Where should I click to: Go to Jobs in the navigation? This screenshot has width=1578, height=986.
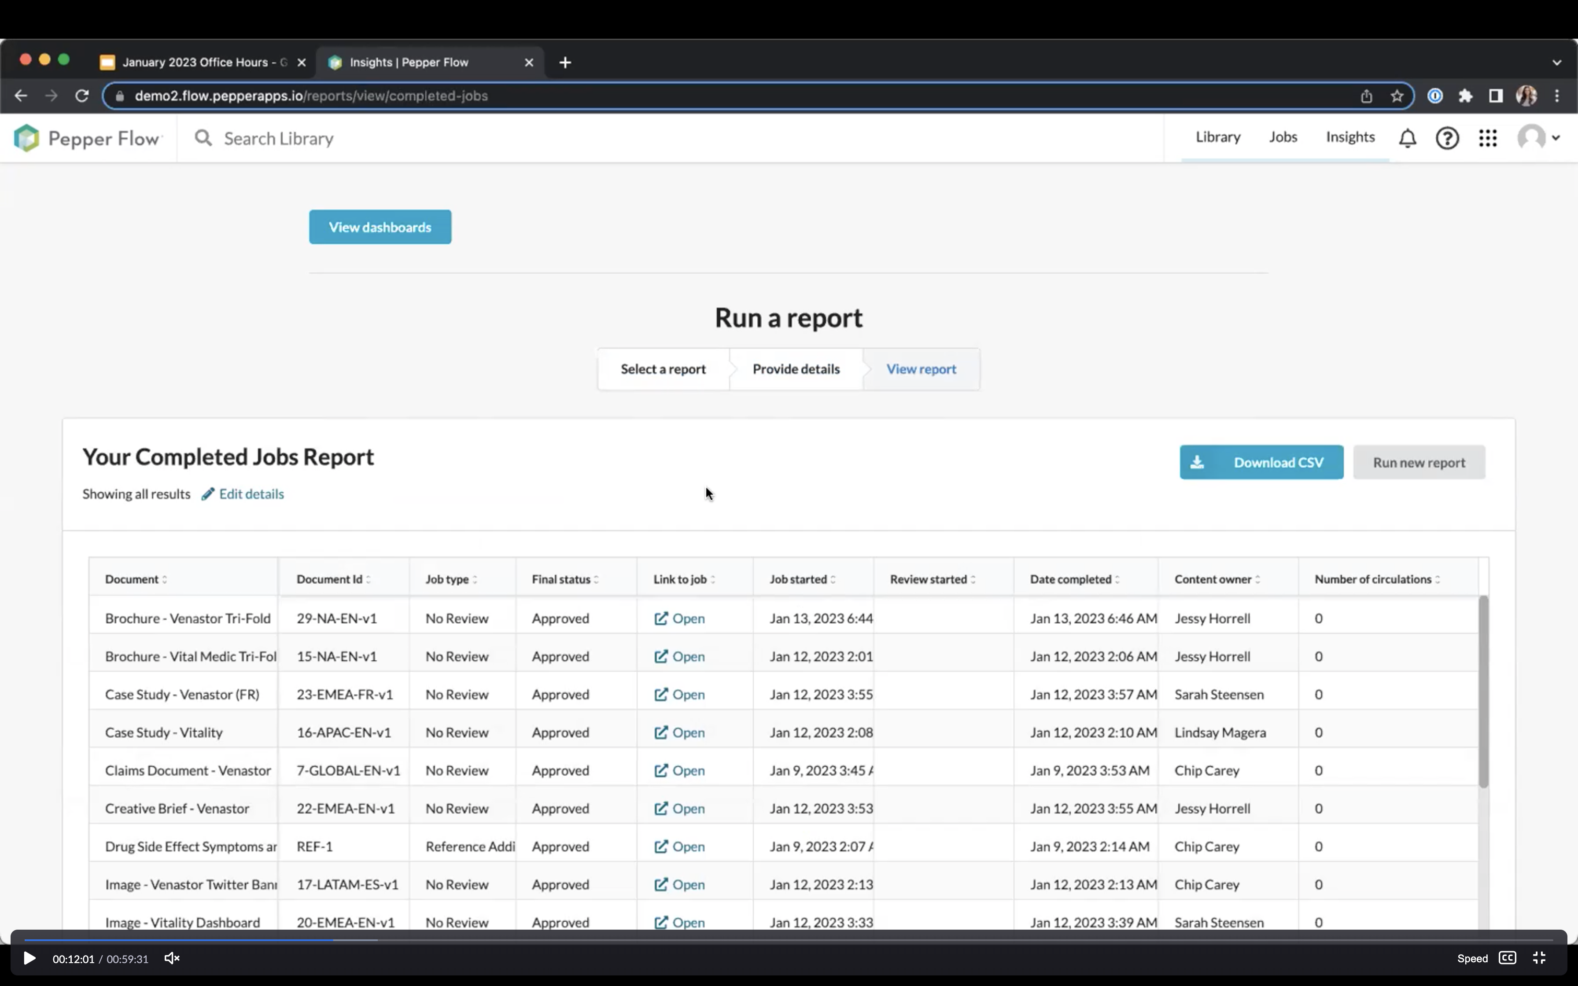pos(1283,137)
